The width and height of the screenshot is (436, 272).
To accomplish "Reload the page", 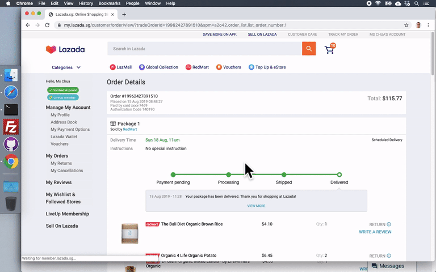I will click(x=47, y=25).
